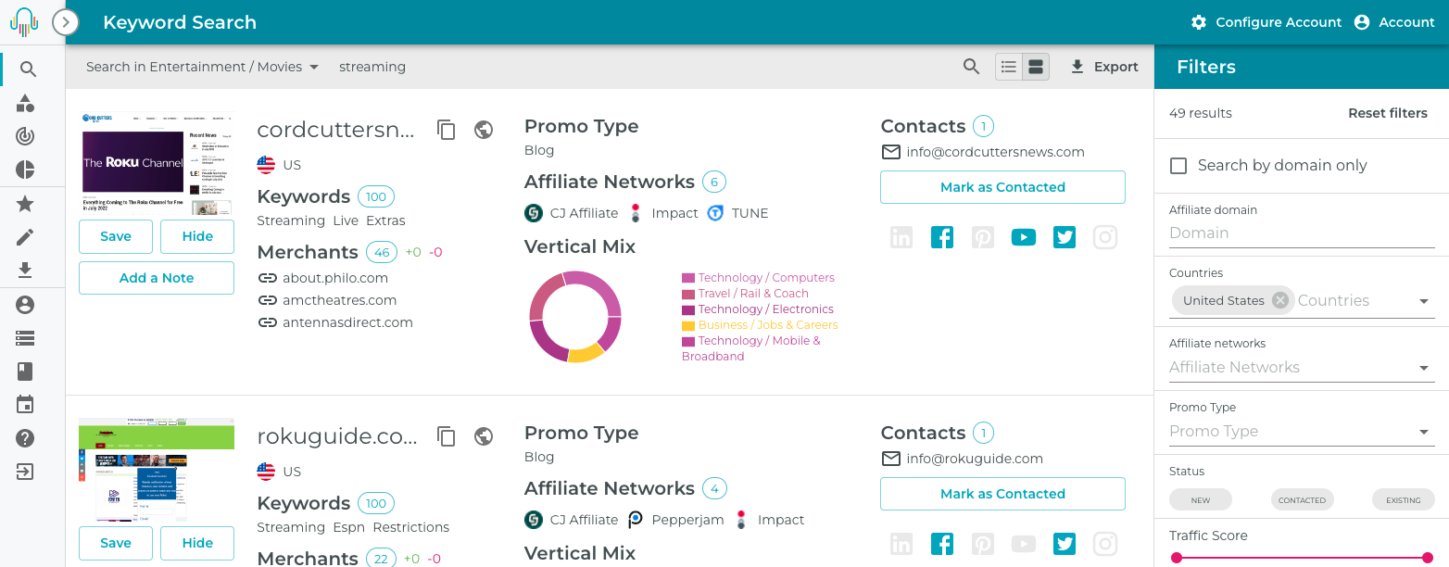The height and width of the screenshot is (567, 1449).
Task: Open the calendar icon in sidebar
Action: tap(25, 405)
